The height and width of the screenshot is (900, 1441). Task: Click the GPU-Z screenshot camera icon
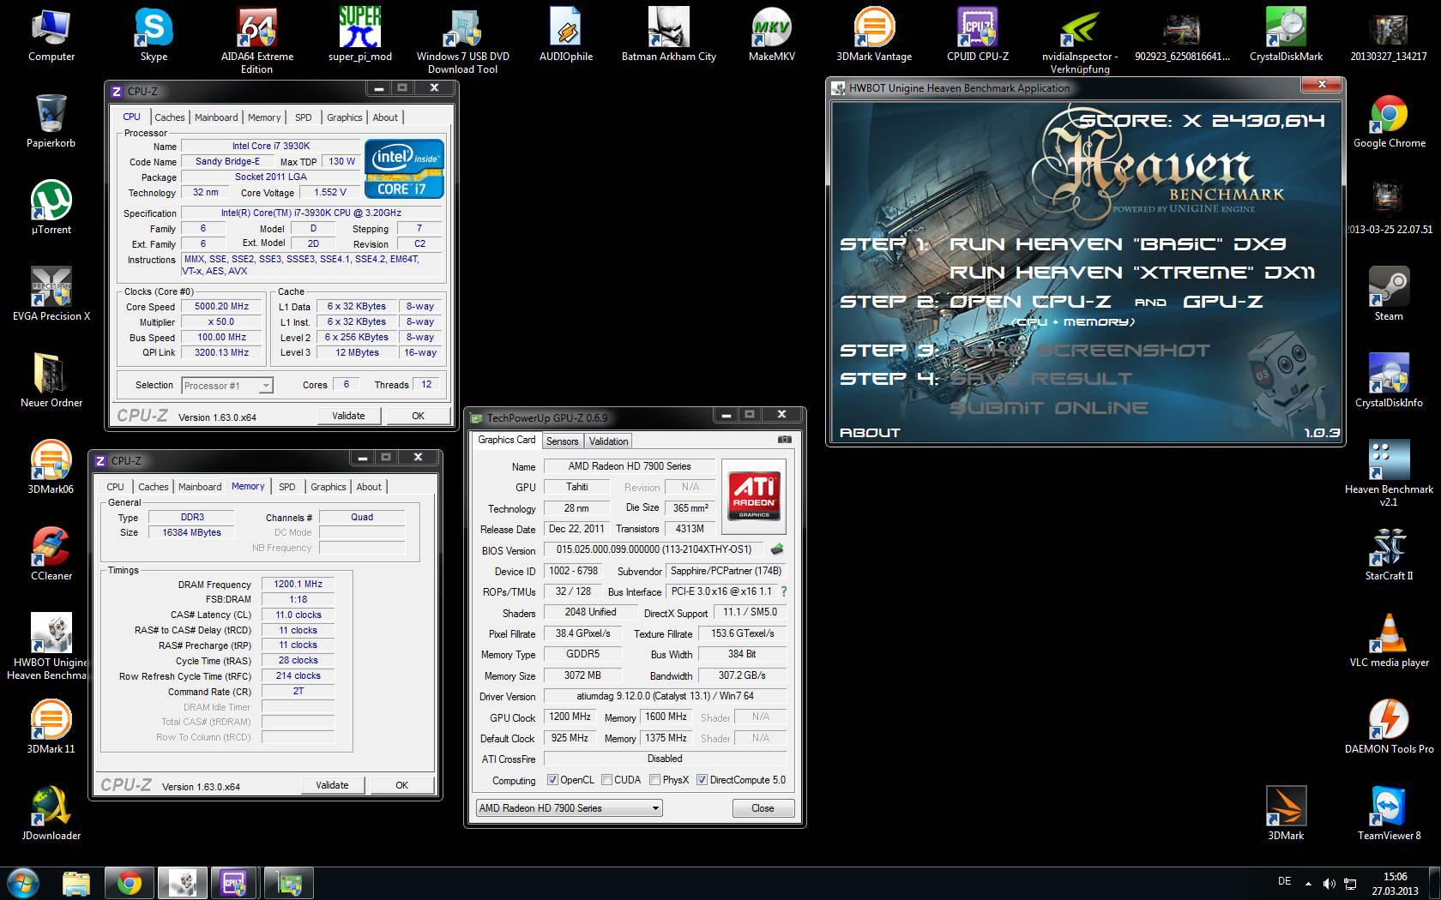click(x=784, y=440)
